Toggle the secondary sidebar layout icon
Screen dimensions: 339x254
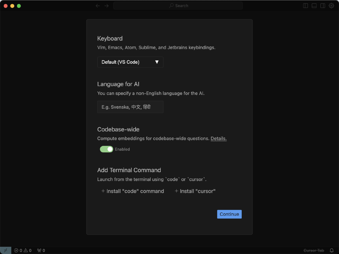tap(323, 6)
